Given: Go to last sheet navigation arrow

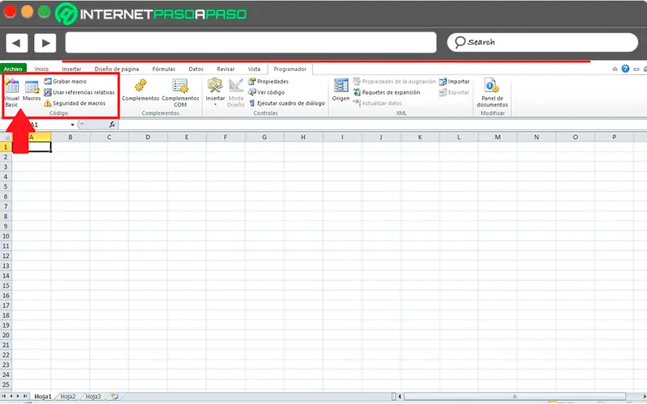Looking at the screenshot, I should point(25,396).
